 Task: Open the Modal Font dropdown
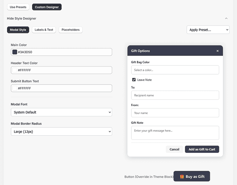tap(62, 112)
